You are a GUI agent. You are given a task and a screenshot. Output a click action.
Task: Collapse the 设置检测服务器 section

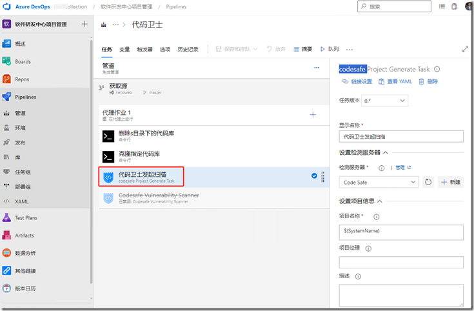coord(386,153)
